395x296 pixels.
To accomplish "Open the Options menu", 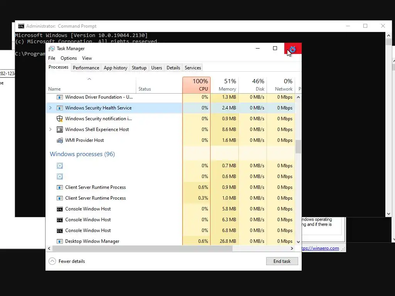I will coord(69,58).
